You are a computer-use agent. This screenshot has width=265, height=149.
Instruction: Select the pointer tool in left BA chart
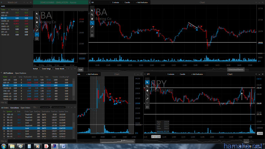tap(37, 14)
